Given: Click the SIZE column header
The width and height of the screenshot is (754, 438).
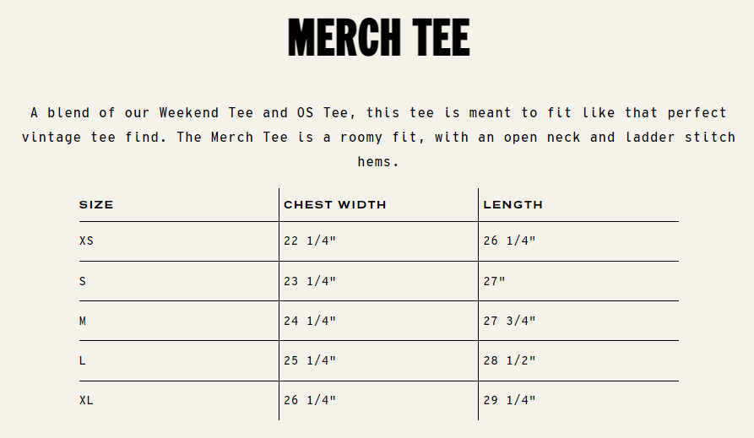Looking at the screenshot, I should coord(96,205).
